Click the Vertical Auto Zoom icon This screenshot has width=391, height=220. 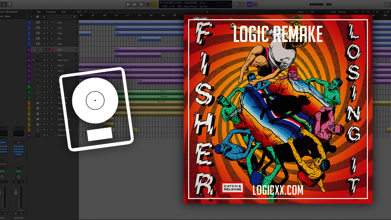tap(362, 12)
